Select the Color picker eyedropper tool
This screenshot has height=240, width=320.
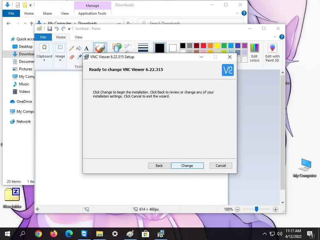(79, 57)
